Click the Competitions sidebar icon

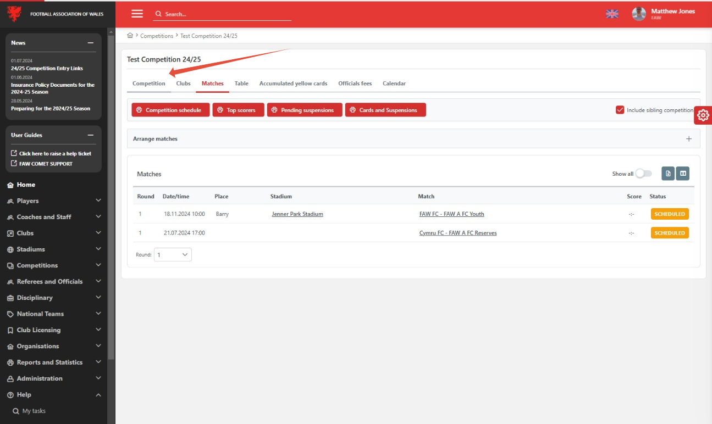pyautogui.click(x=10, y=266)
